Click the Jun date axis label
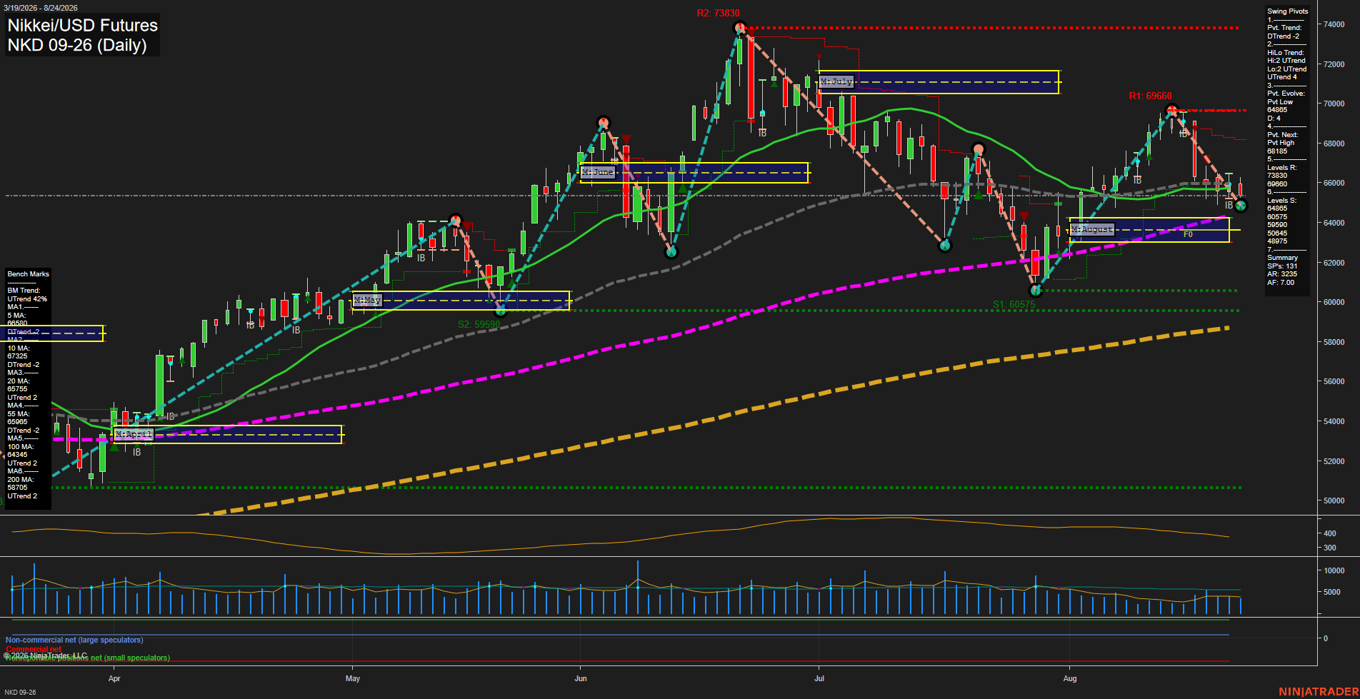The width and height of the screenshot is (1360, 699). point(581,678)
